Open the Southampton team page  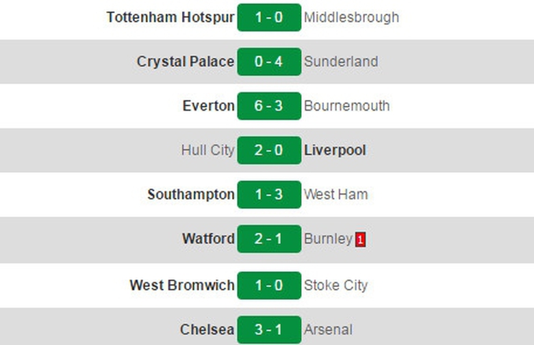tap(190, 195)
